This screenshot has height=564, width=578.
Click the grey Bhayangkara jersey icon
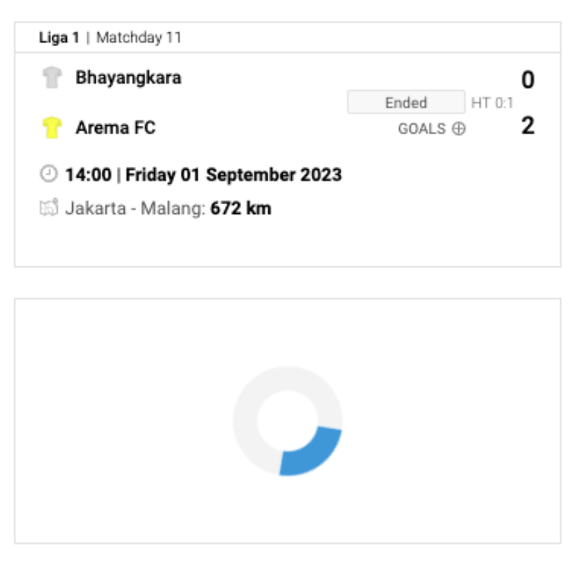52,77
